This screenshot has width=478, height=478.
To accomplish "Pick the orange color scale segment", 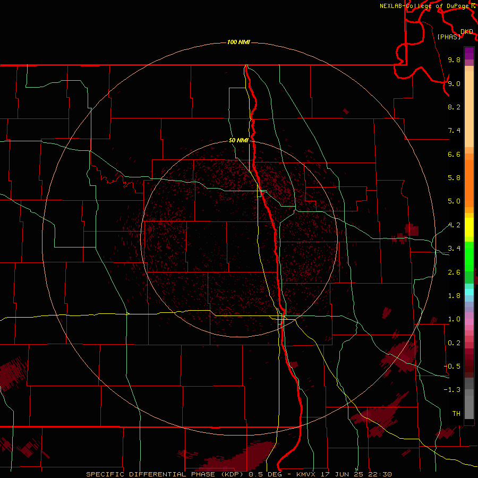I will pos(469,184).
